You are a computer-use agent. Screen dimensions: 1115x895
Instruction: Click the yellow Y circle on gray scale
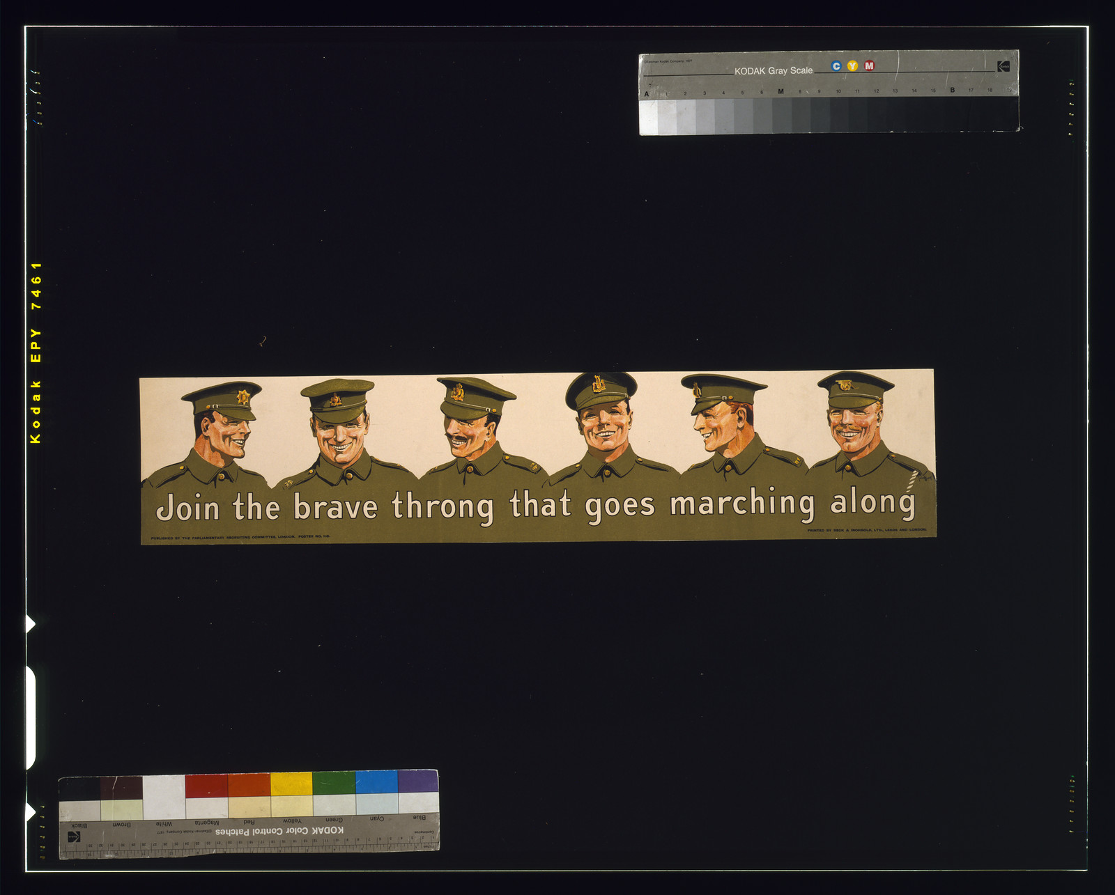[x=852, y=66]
